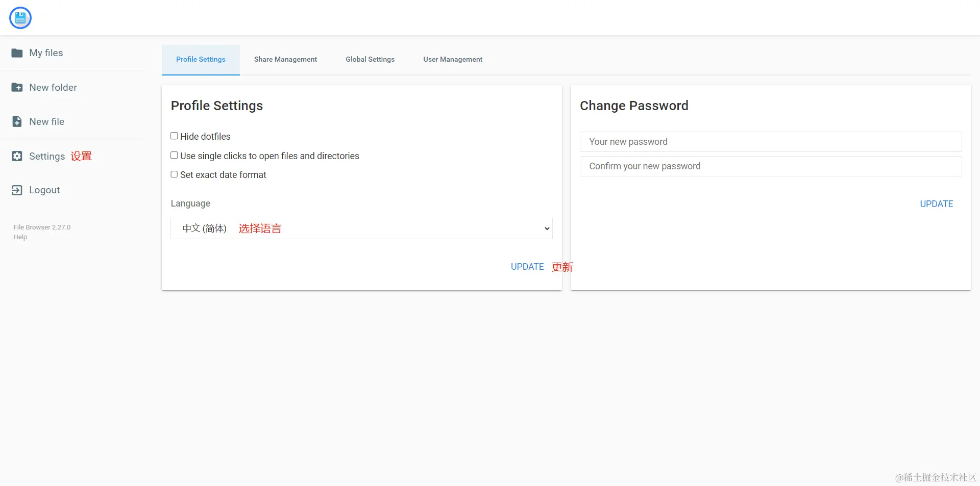Click the Logout arrow icon
Viewport: 980px width, 486px height.
point(17,190)
